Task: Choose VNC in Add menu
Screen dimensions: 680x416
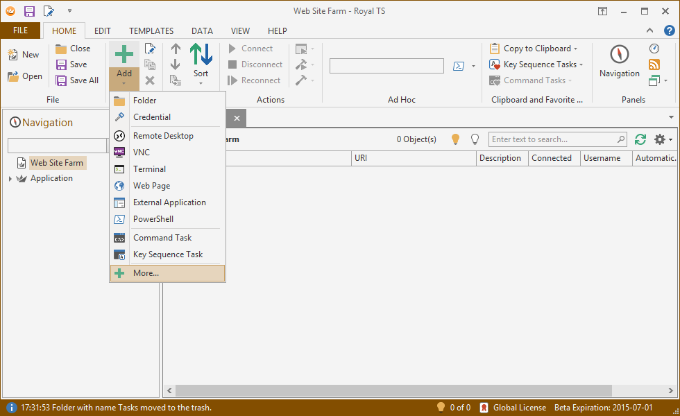Action: 167,152
